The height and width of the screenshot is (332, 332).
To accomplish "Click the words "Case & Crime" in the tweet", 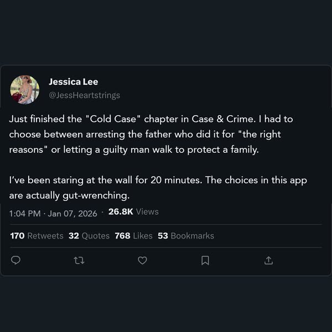I will pyautogui.click(x=222, y=119).
